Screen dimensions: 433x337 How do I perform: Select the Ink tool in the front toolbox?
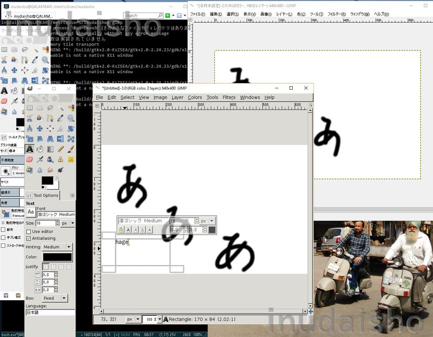click(50, 160)
